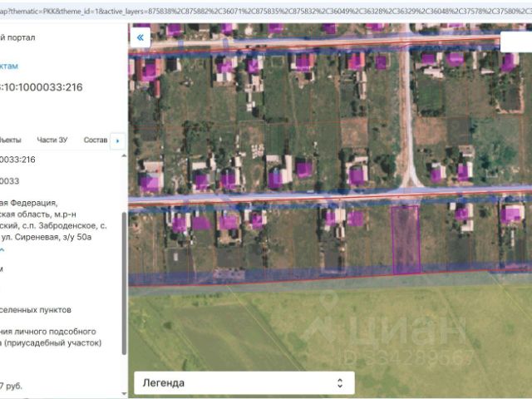Follow the blue ктам link
This screenshot has width=532, height=399.
point(9,66)
